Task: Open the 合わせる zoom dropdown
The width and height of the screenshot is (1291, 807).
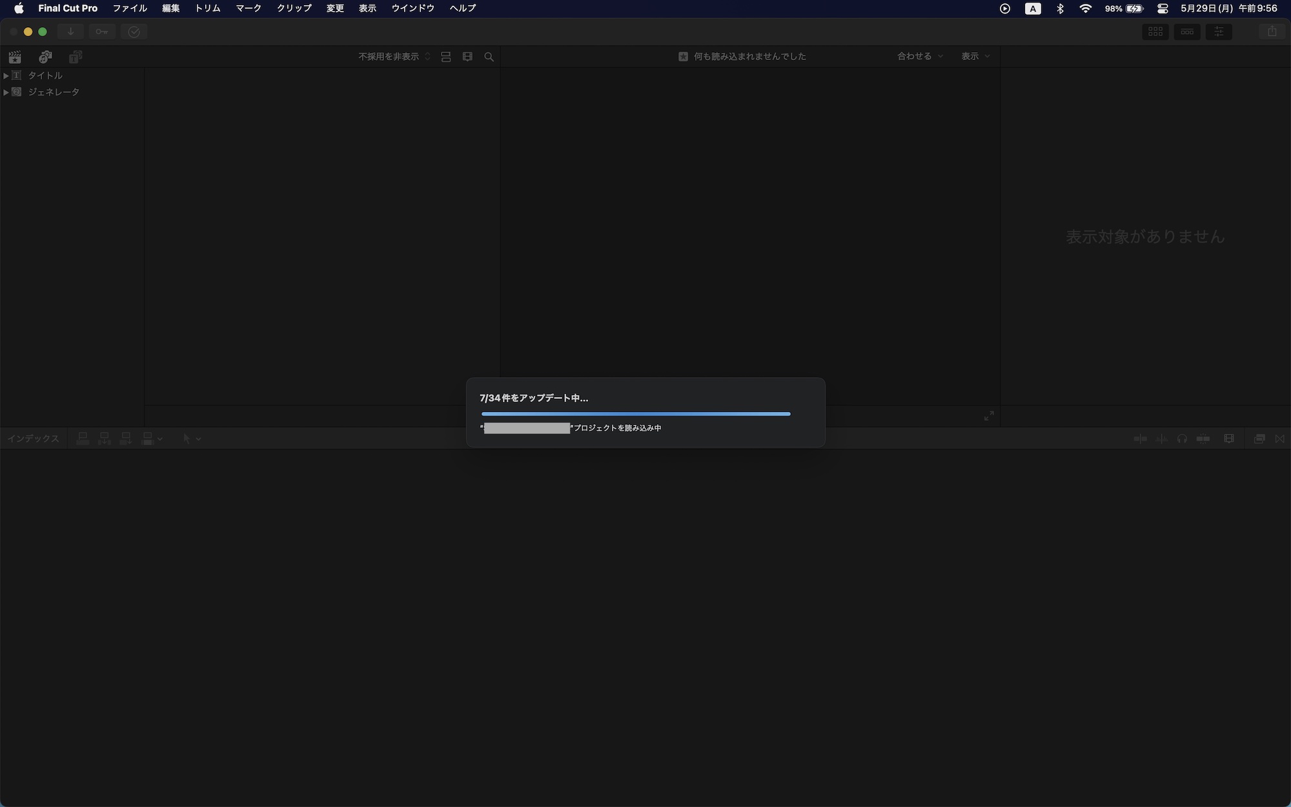Action: 919,56
